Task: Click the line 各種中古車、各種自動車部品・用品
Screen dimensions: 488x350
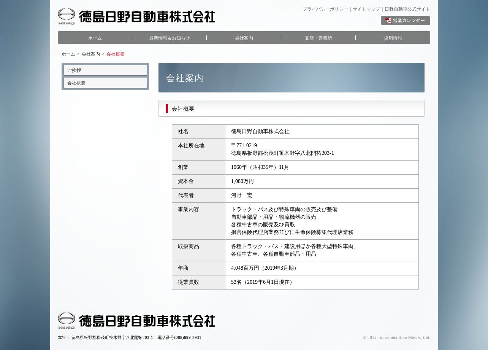Action: coord(274,254)
